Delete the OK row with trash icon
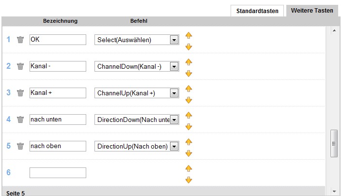343x196 pixels. point(20,40)
